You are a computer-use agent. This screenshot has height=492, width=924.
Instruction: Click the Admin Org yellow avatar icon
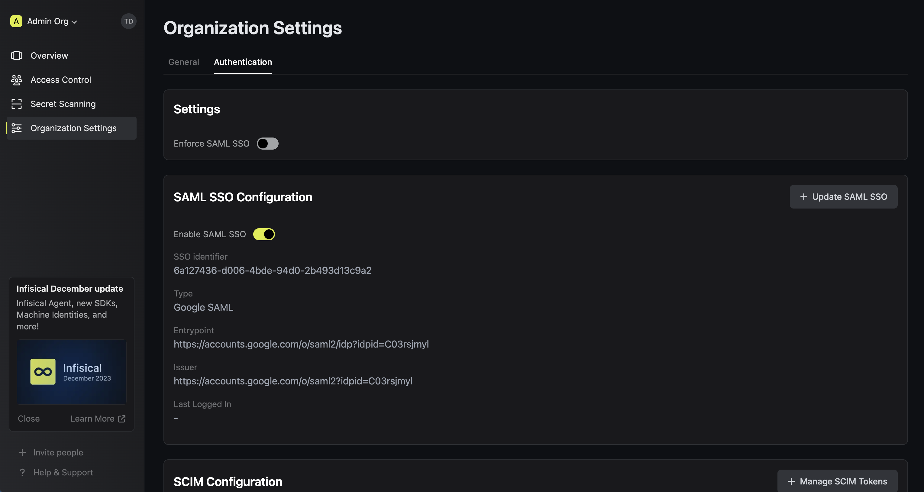(x=16, y=21)
